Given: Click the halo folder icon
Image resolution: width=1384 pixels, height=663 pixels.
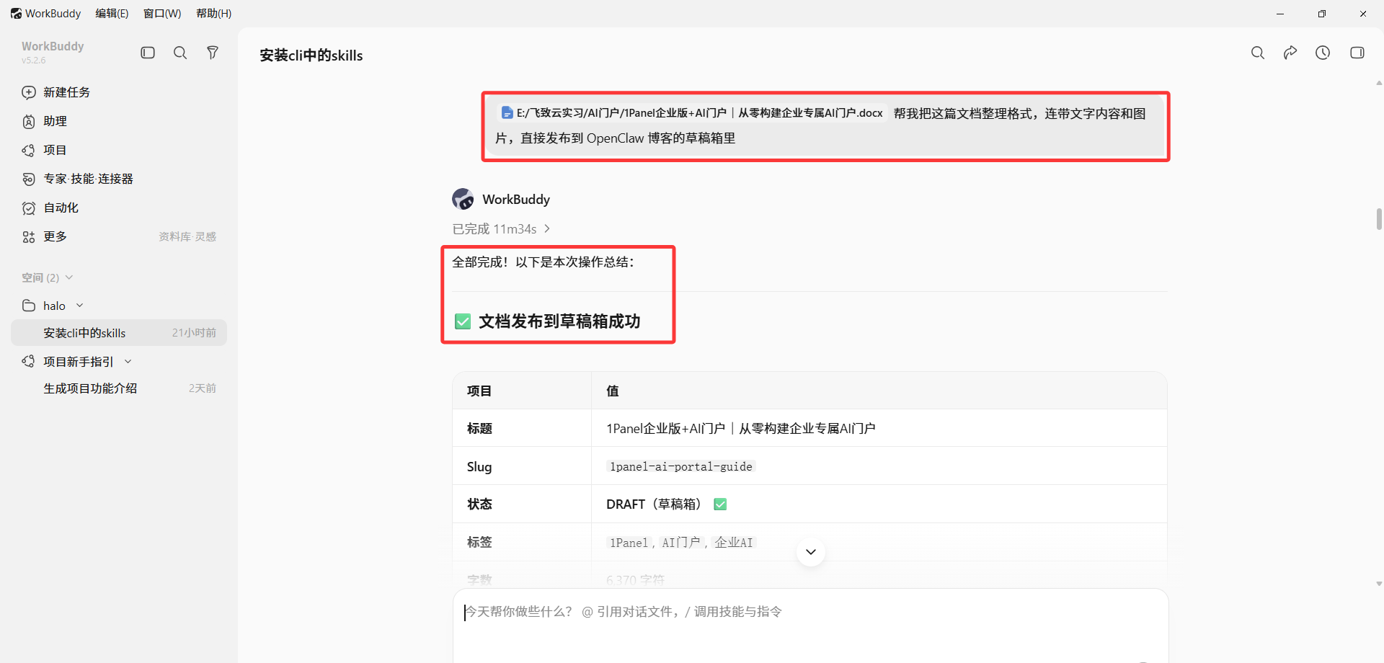Looking at the screenshot, I should point(29,306).
